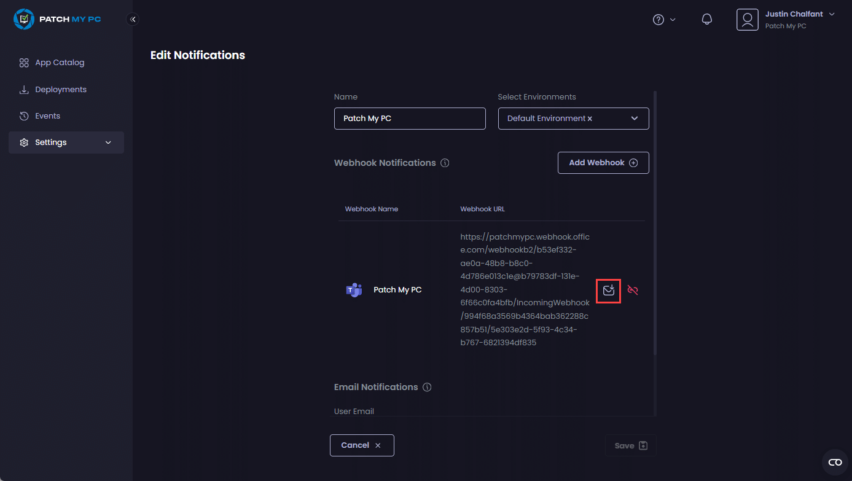Screen dimensions: 852x481
Task: Collapse the sidebar with the arrow button
Action: pos(133,19)
